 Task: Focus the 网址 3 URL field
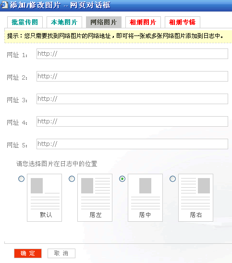pyautogui.click(x=132, y=99)
